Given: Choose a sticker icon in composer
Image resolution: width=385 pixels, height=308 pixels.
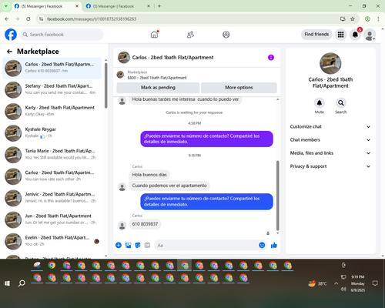Looking at the screenshot, I should (x=138, y=245).
